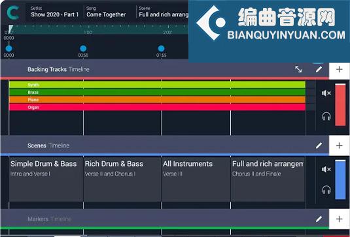
Task: Select the Rich Drum & Bass scene
Action: tap(122, 179)
